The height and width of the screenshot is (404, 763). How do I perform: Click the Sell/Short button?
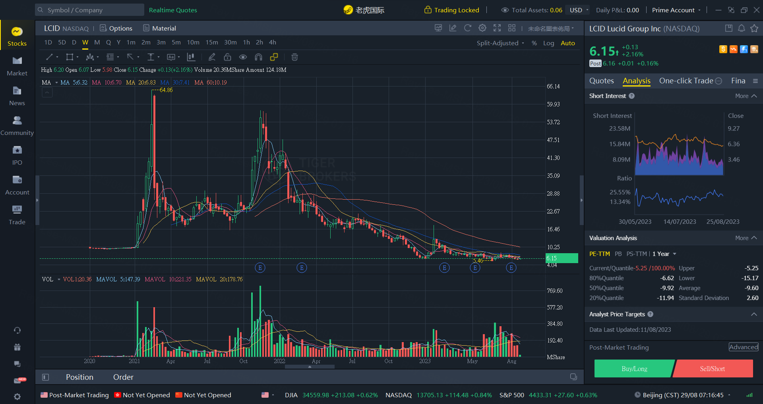(x=713, y=369)
